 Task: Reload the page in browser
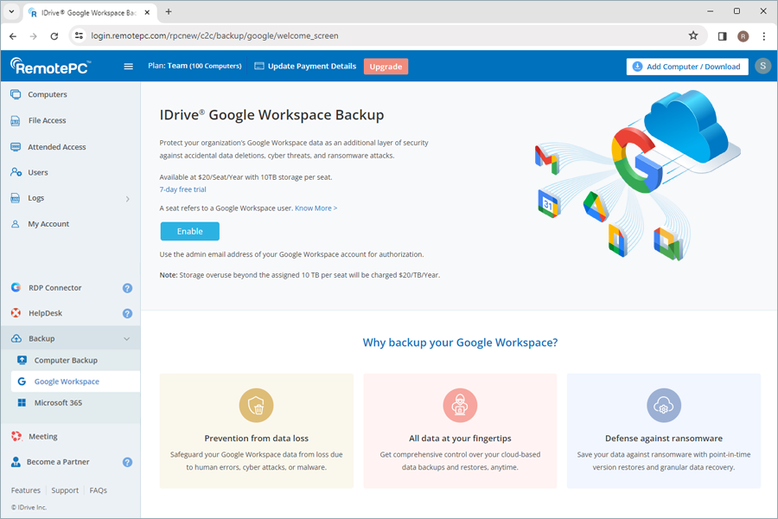tap(54, 36)
